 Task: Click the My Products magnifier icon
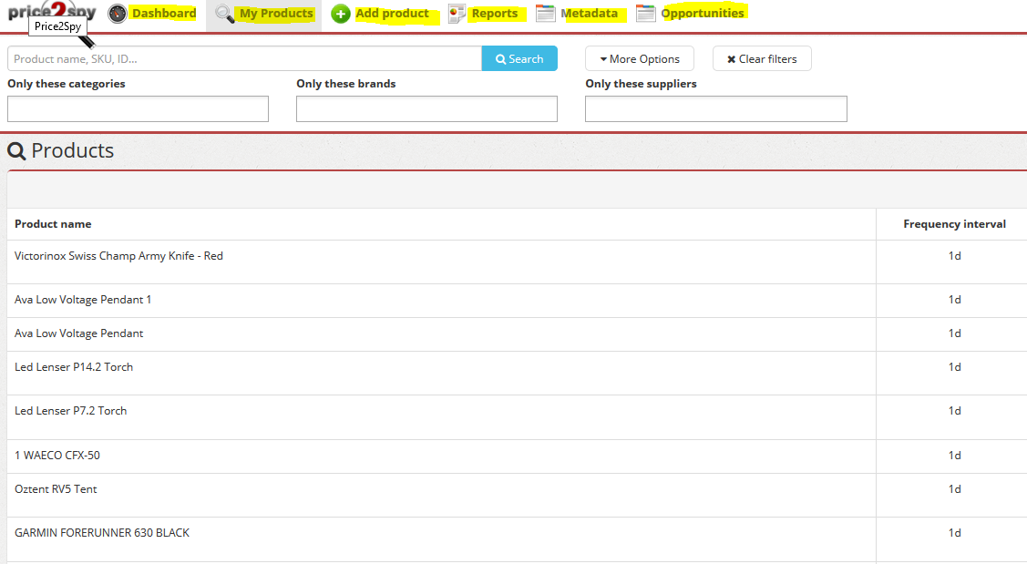click(225, 14)
